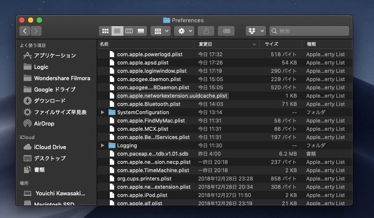The height and width of the screenshot is (218, 374).
Task: Sort by サイズ column header
Action: (271, 44)
